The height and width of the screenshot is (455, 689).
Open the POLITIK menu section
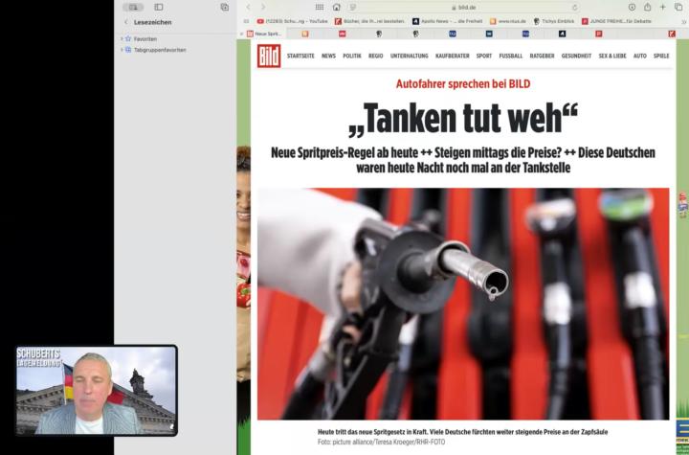coord(352,56)
